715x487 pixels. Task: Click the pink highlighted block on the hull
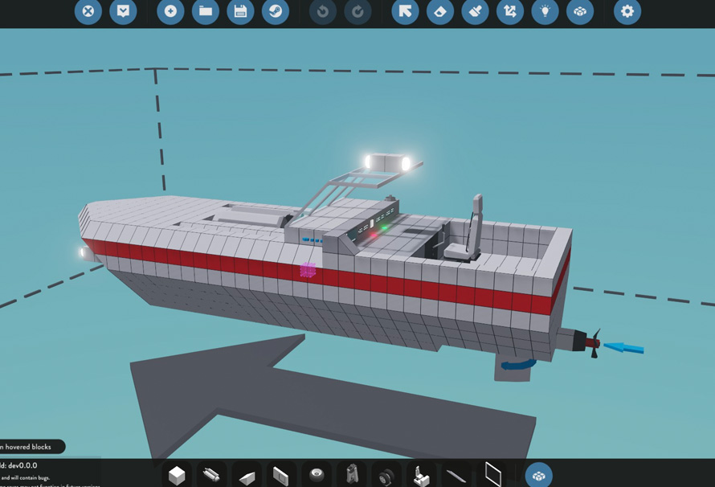(x=308, y=270)
